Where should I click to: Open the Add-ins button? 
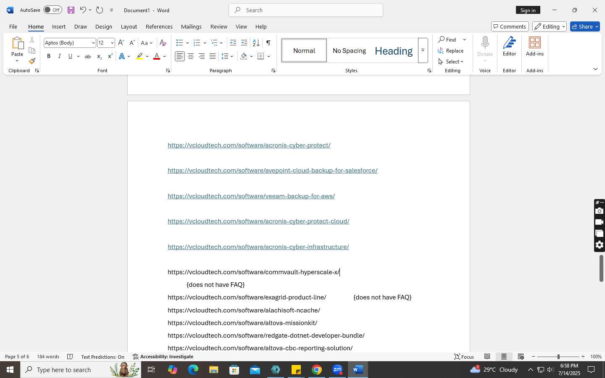(535, 47)
